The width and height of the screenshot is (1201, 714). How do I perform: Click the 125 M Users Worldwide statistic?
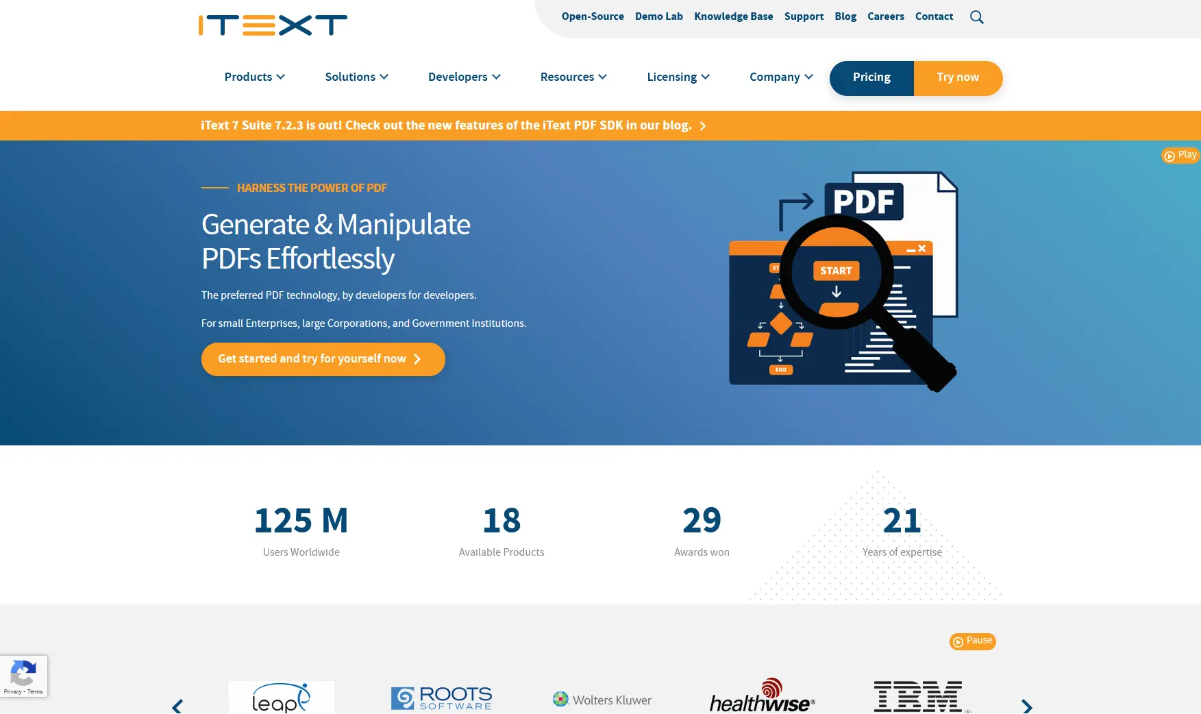coord(301,530)
